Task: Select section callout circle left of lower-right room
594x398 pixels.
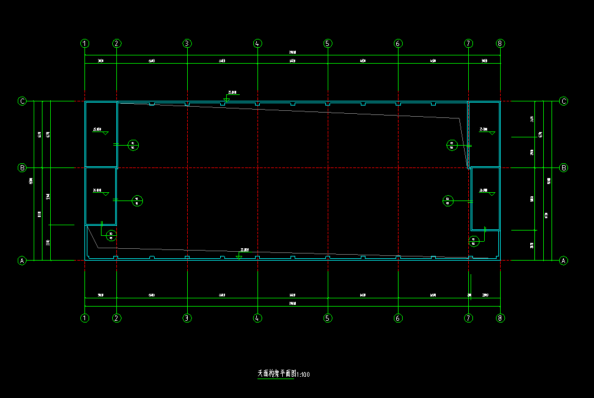Action: [448, 200]
